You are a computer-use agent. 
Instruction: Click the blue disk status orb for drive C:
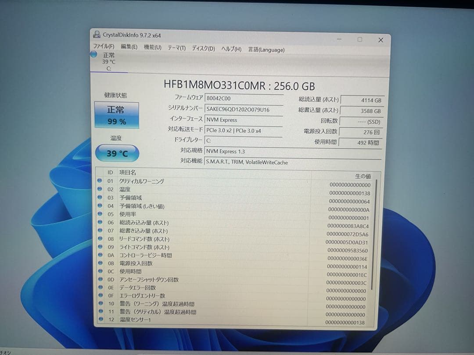tap(93, 54)
